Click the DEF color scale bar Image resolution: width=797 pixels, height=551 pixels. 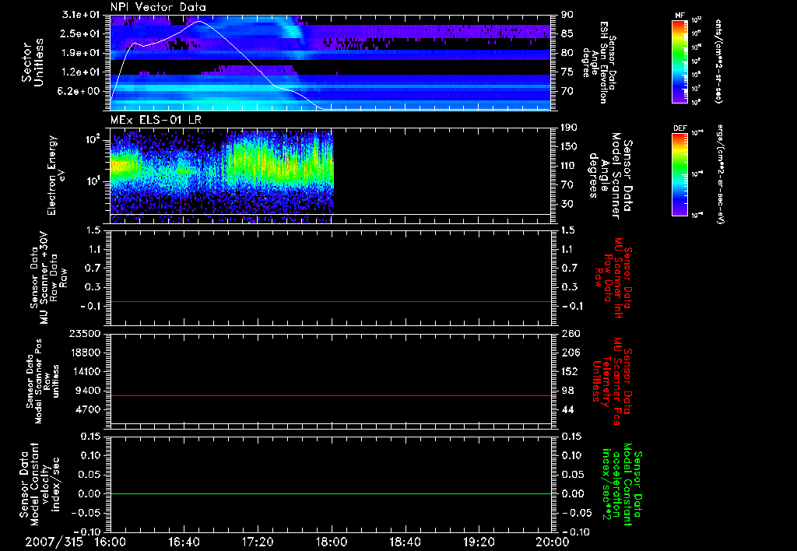point(679,174)
